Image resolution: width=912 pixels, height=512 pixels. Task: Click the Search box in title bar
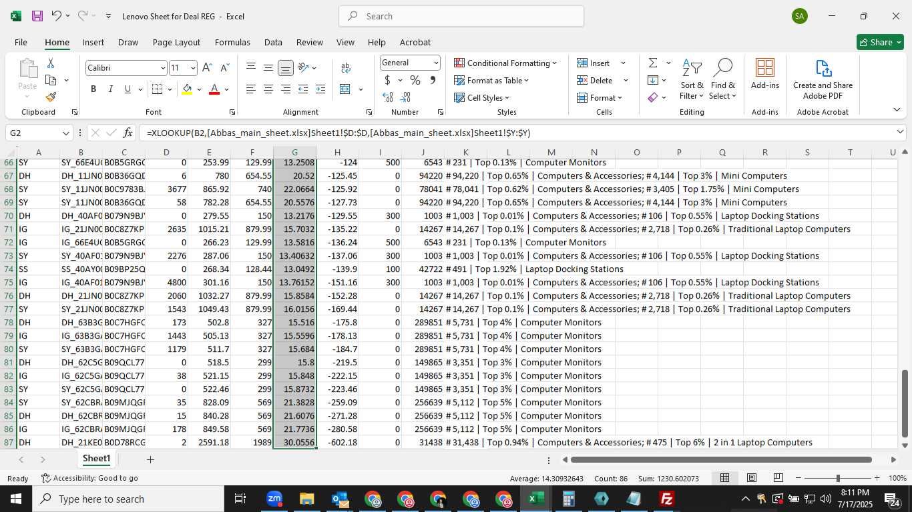(x=461, y=16)
